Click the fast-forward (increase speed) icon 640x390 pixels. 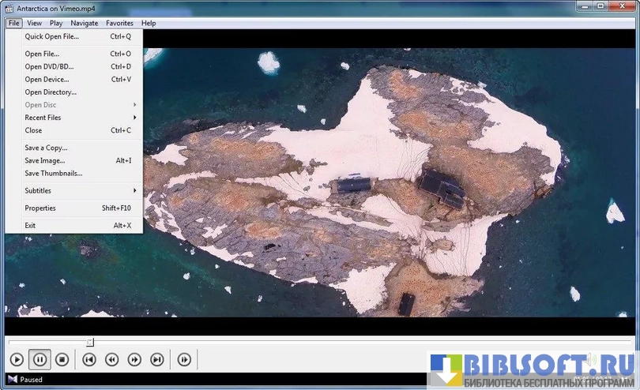point(134,360)
